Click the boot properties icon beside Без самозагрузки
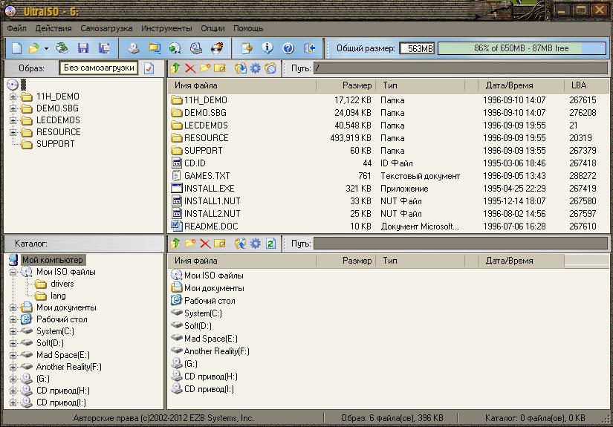This screenshot has width=613, height=427. (x=149, y=68)
